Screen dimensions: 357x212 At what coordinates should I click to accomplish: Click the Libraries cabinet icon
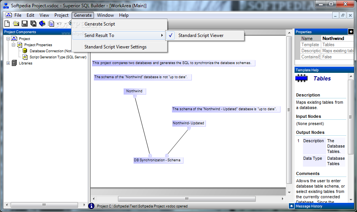pos(14,63)
